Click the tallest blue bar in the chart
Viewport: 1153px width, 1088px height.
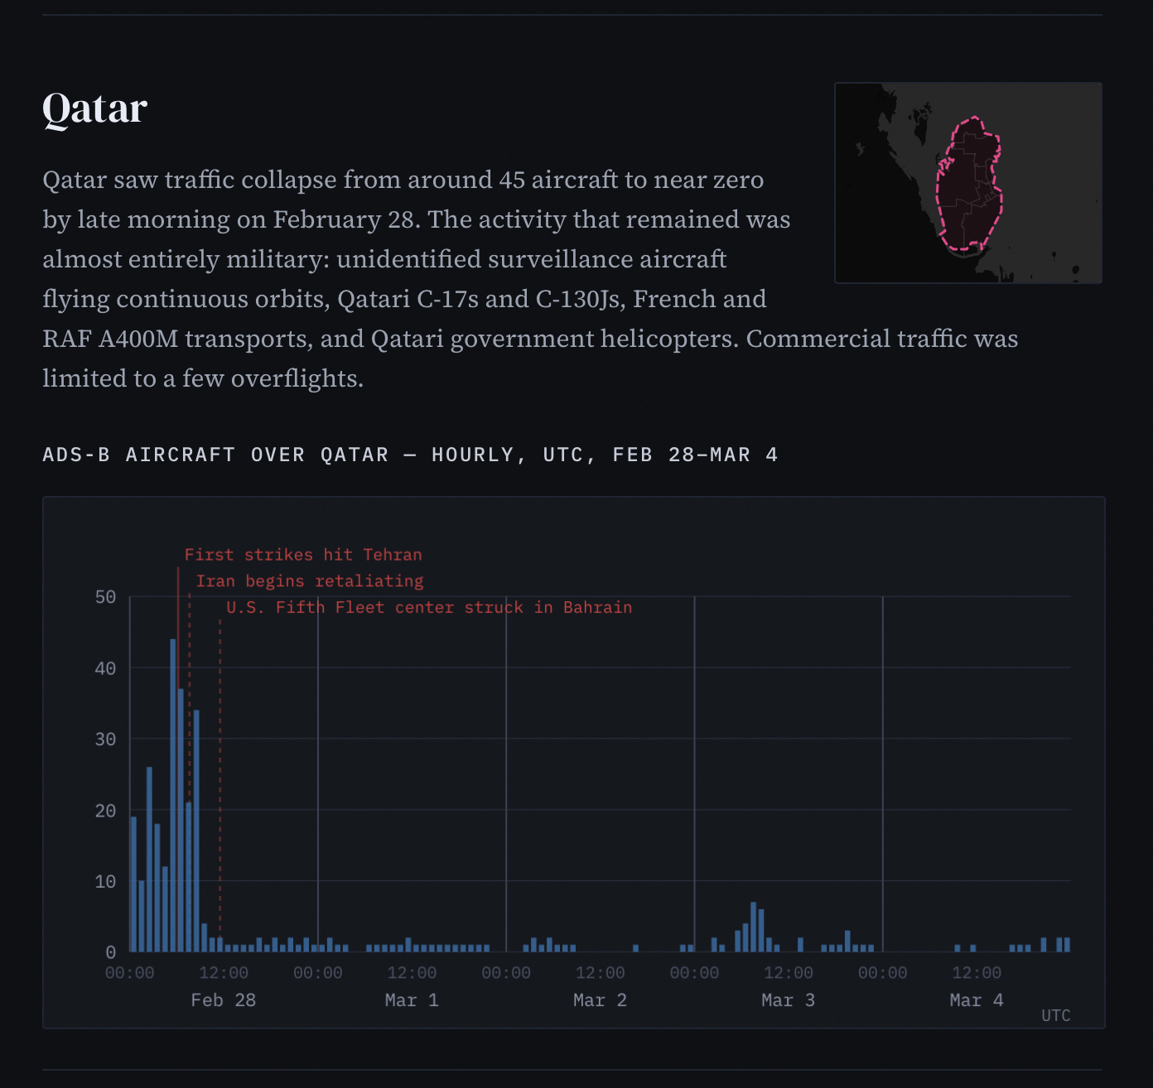tap(173, 795)
